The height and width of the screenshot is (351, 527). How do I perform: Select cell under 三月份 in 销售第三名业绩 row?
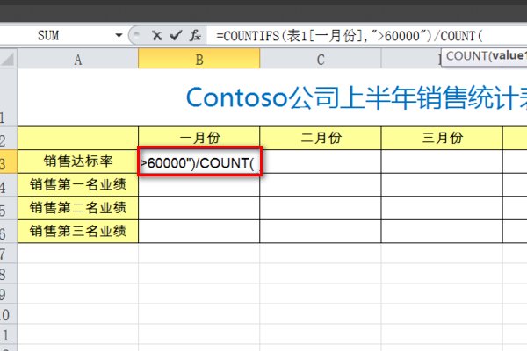pos(442,231)
